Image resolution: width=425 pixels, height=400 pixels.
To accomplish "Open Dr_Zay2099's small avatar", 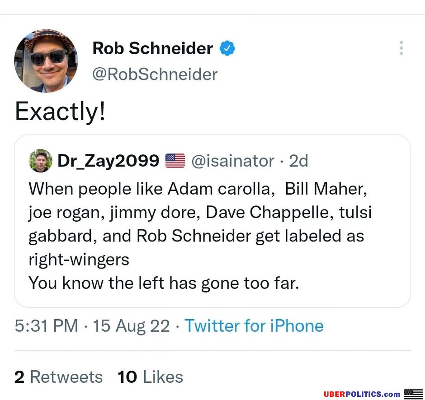I will click(x=41, y=161).
